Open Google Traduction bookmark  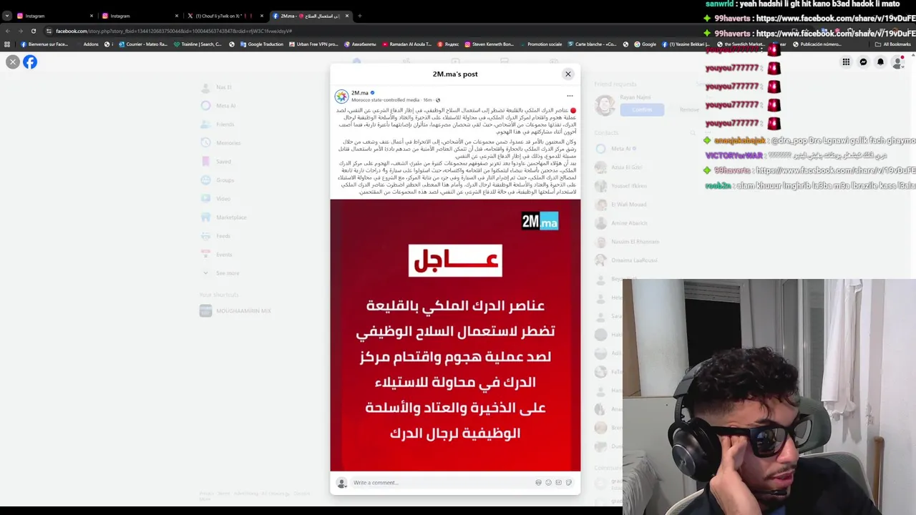[x=261, y=44]
